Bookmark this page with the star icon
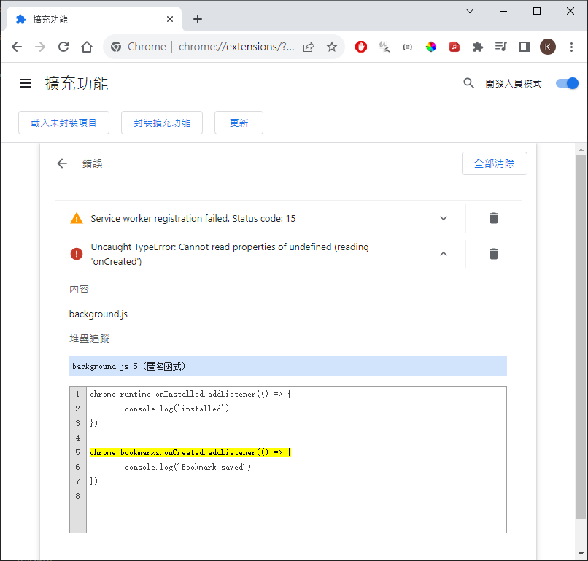588x561 pixels. pos(332,47)
